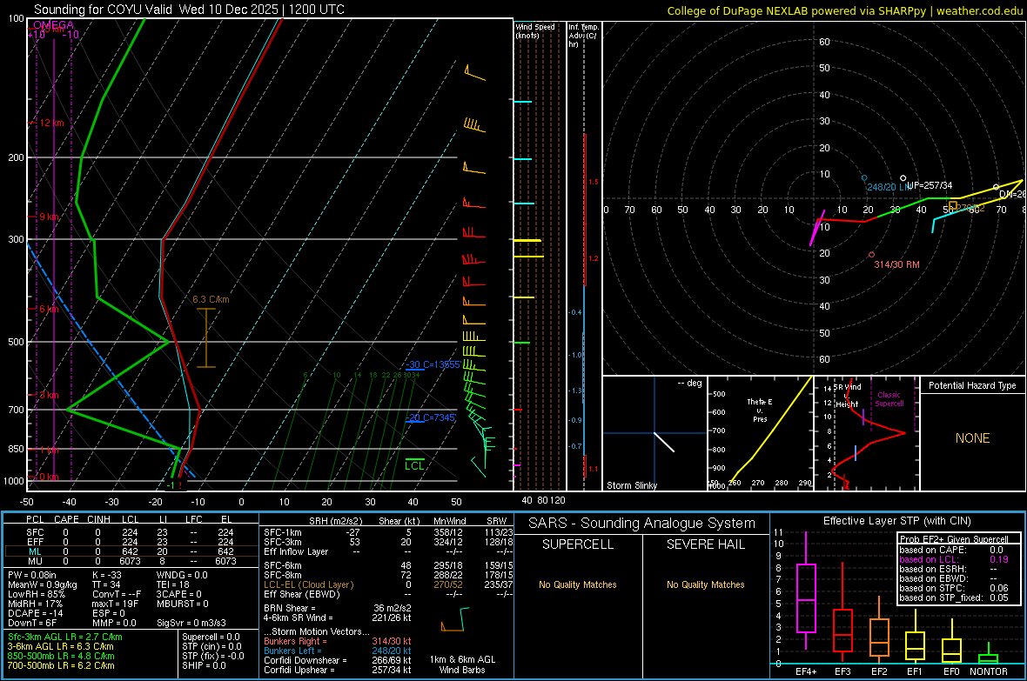Screen dimensions: 1027x681
Task: Click the 'Supercell = 0.0' parameter
Action: coord(211,637)
